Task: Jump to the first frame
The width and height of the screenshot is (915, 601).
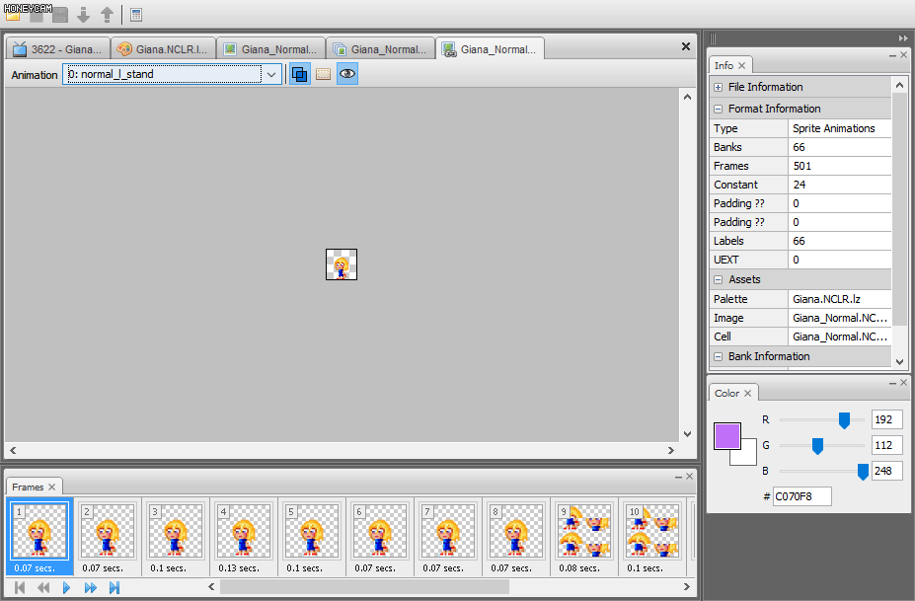Action: point(20,587)
